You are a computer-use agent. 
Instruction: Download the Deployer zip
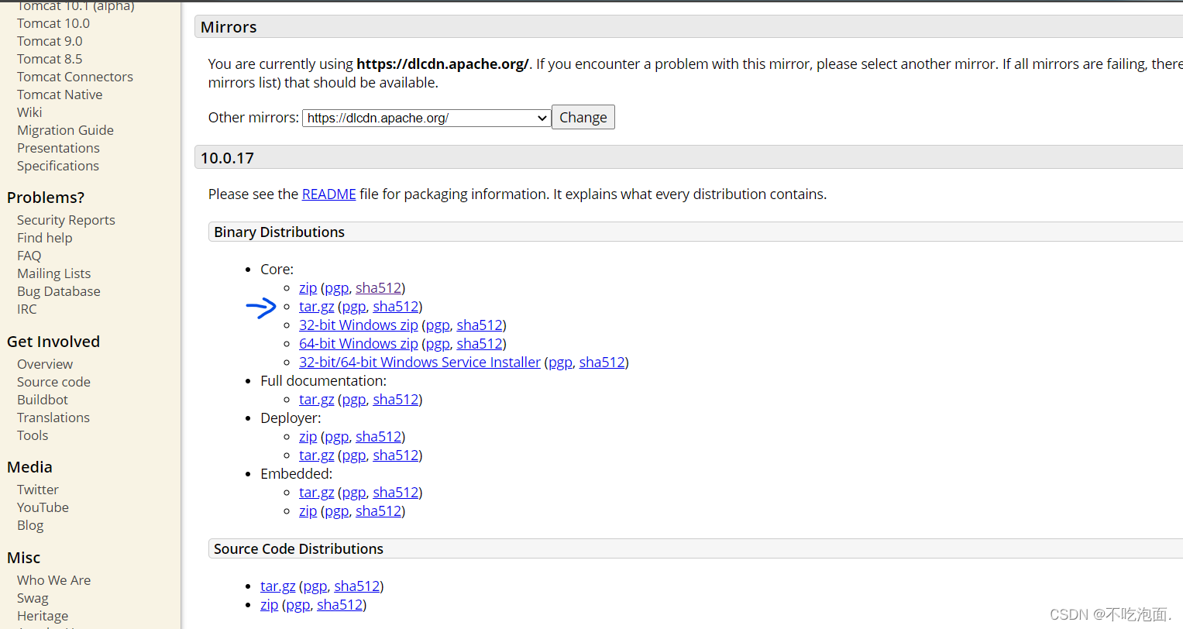click(x=308, y=437)
